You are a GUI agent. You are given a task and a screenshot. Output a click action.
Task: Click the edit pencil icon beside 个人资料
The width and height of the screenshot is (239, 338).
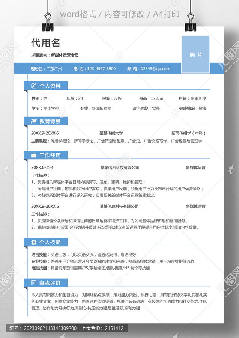34,86
